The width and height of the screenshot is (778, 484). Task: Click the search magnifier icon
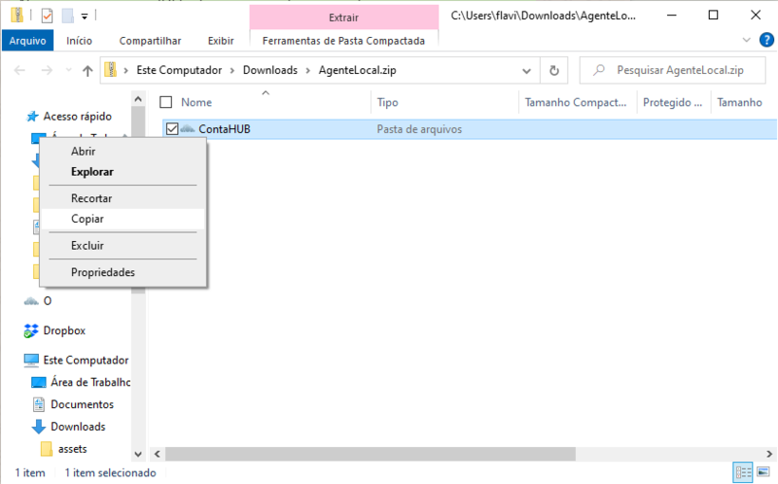pyautogui.click(x=598, y=70)
